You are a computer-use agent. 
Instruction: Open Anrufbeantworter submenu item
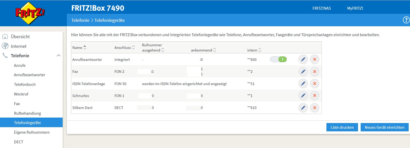click(30, 75)
